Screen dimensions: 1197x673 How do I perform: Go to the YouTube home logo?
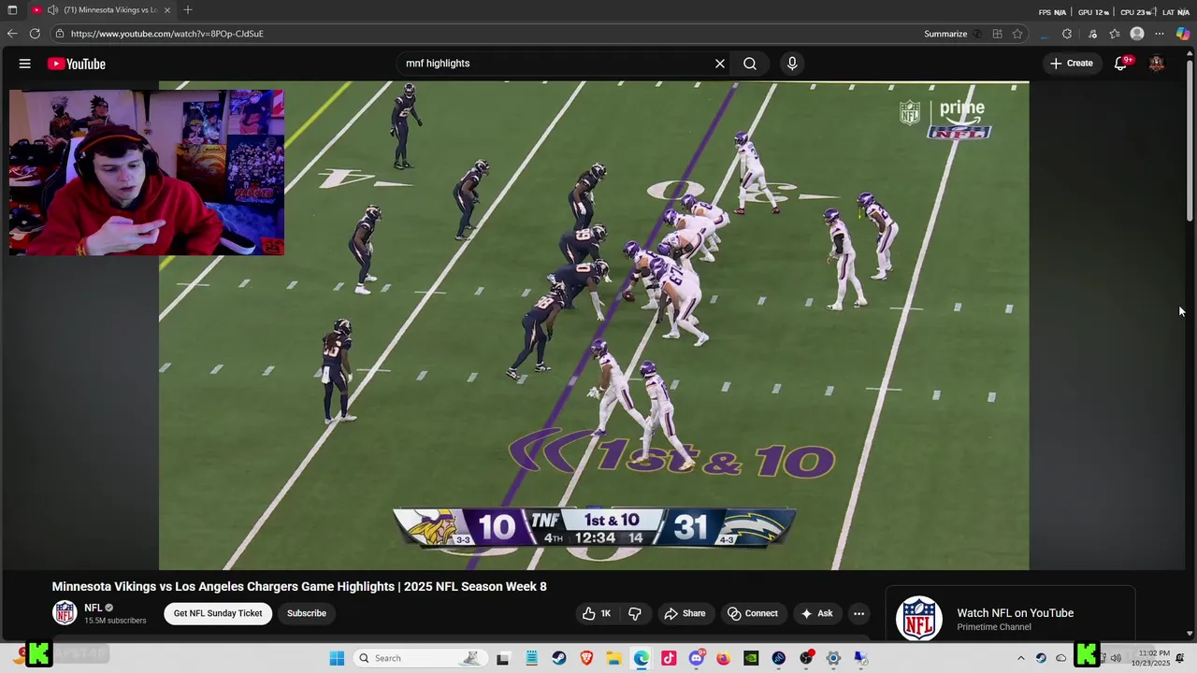[77, 64]
